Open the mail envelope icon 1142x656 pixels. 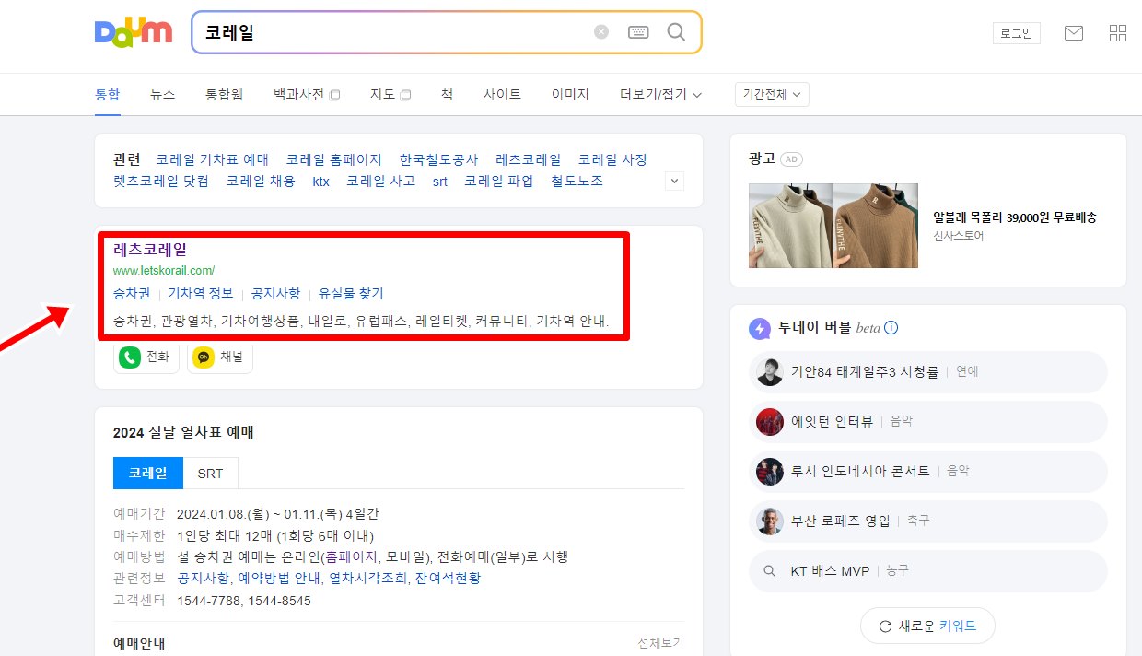(x=1074, y=33)
